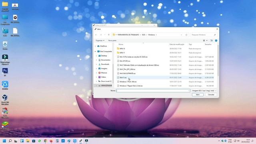Expand the ARMAZENAMENTO drive node
This screenshot has height=144, width=256.
(96, 86)
